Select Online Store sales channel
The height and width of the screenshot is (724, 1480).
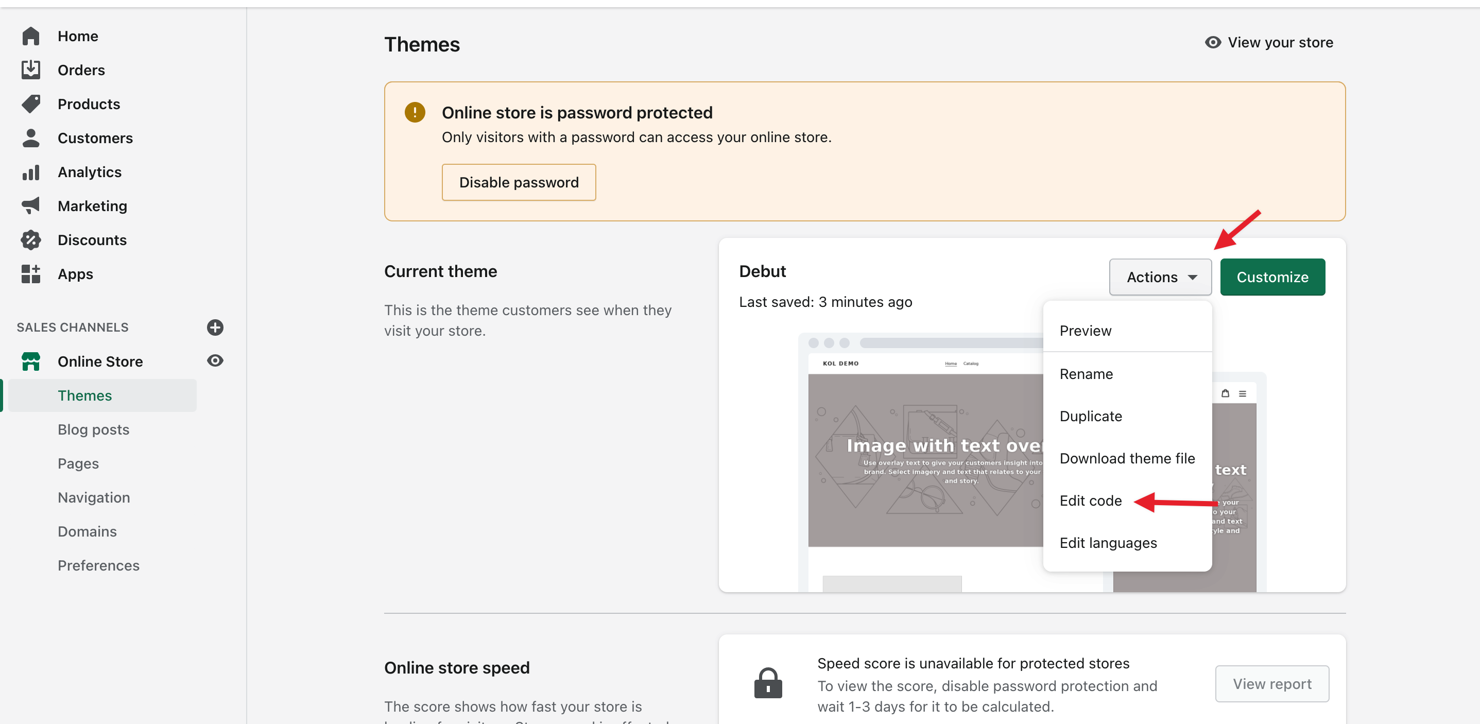100,361
